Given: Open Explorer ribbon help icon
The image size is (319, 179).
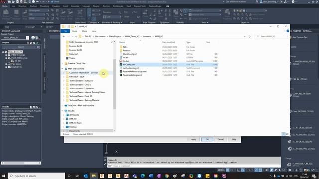Looking at the screenshot, I should [x=288, y=31].
